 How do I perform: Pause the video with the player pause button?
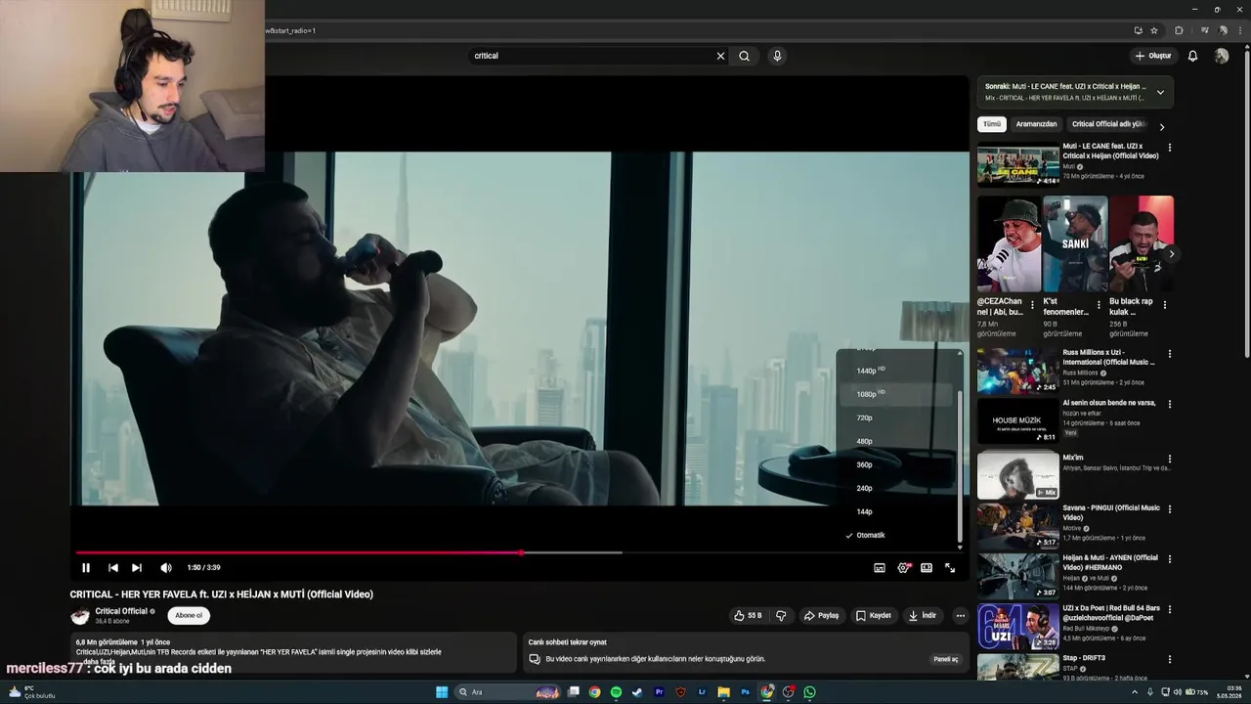(86, 568)
